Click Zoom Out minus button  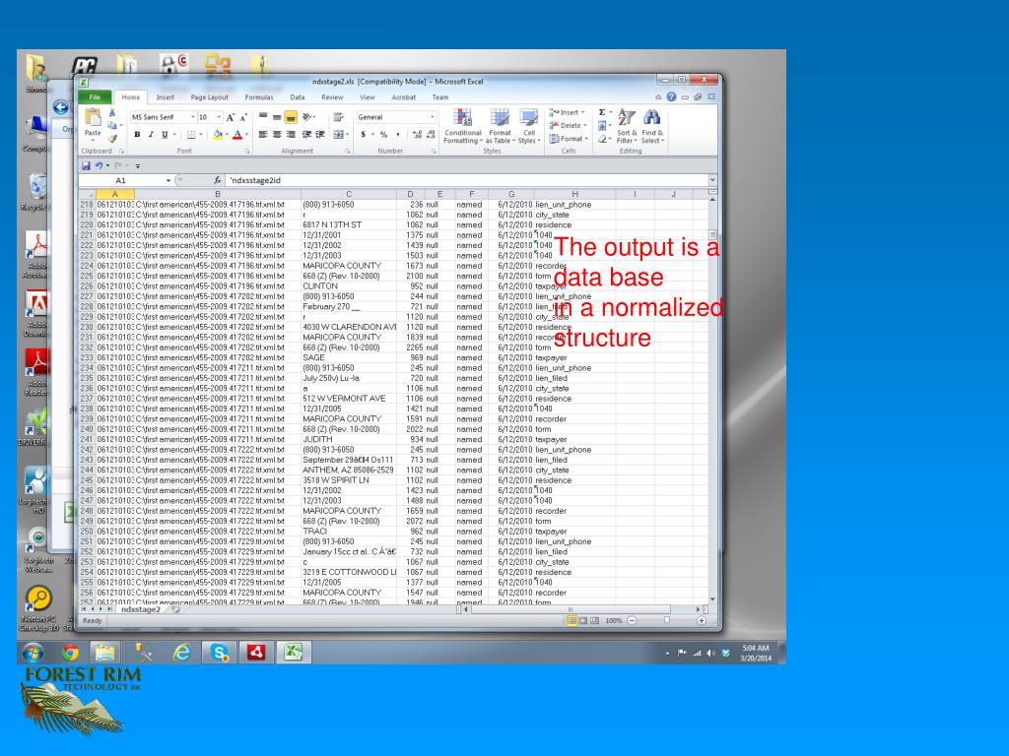[632, 620]
